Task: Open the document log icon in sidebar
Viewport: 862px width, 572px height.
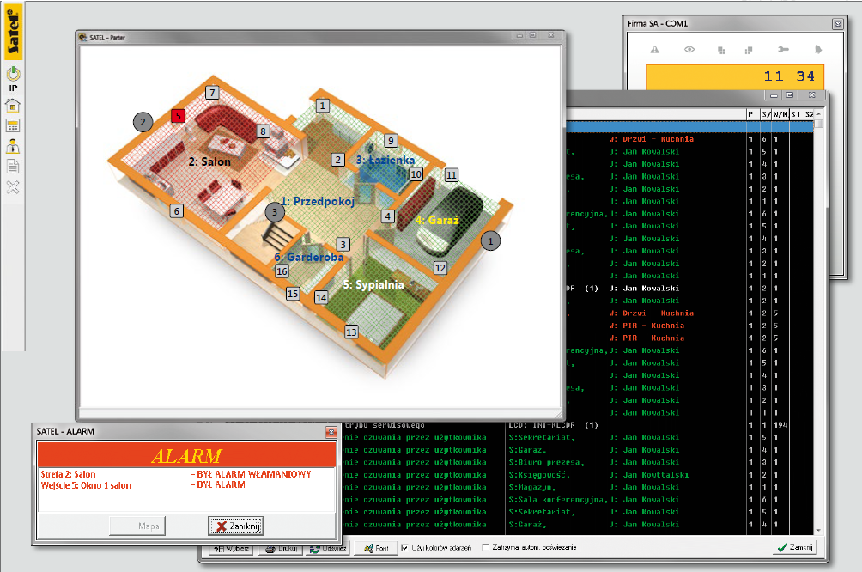Action: pyautogui.click(x=13, y=166)
